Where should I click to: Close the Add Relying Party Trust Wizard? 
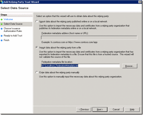point(140,2)
